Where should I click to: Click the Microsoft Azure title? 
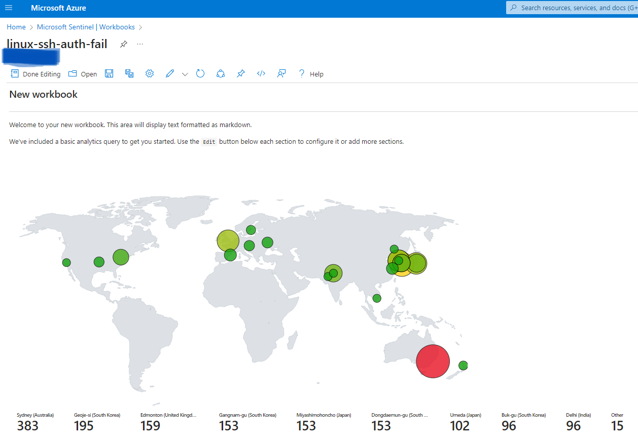pyautogui.click(x=58, y=8)
